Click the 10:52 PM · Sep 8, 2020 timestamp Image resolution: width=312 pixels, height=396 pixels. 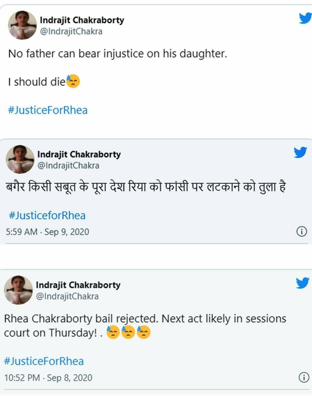[48, 378]
